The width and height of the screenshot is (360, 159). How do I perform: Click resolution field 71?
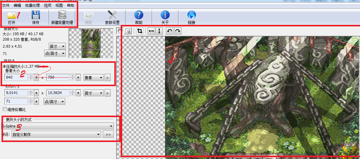pos(16,101)
